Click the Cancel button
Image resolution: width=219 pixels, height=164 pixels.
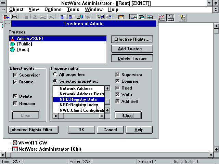(x=110, y=130)
